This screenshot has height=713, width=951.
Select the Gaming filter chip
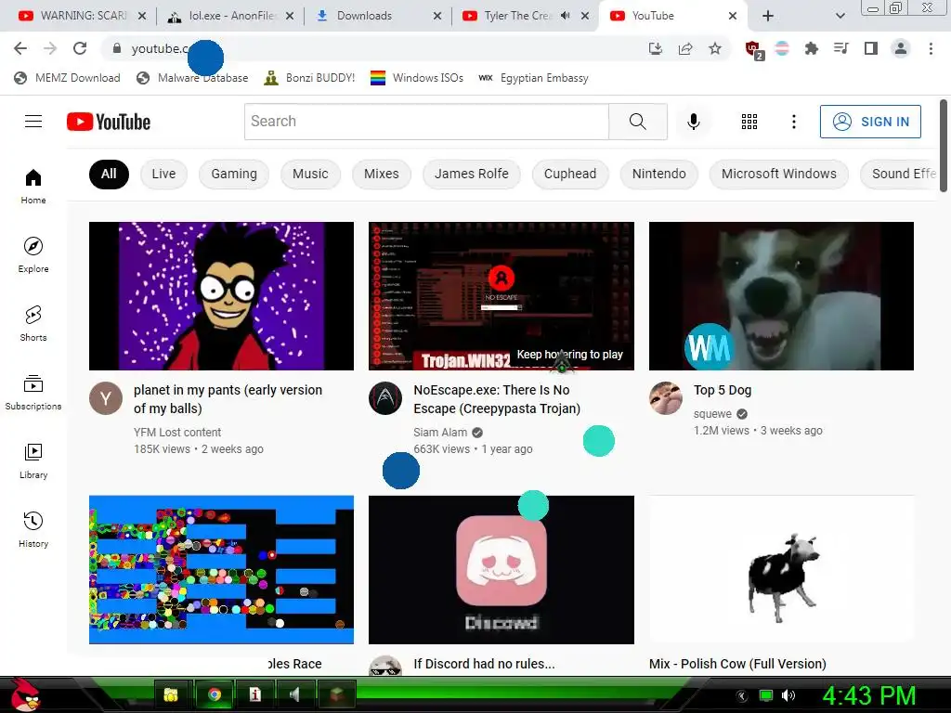pyautogui.click(x=234, y=174)
